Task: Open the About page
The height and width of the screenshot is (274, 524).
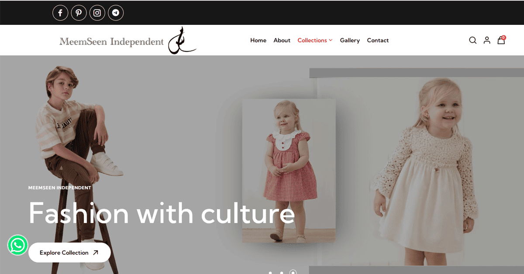Action: 282,40
